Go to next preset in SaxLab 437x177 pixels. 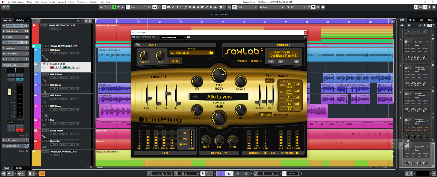pos(280,62)
